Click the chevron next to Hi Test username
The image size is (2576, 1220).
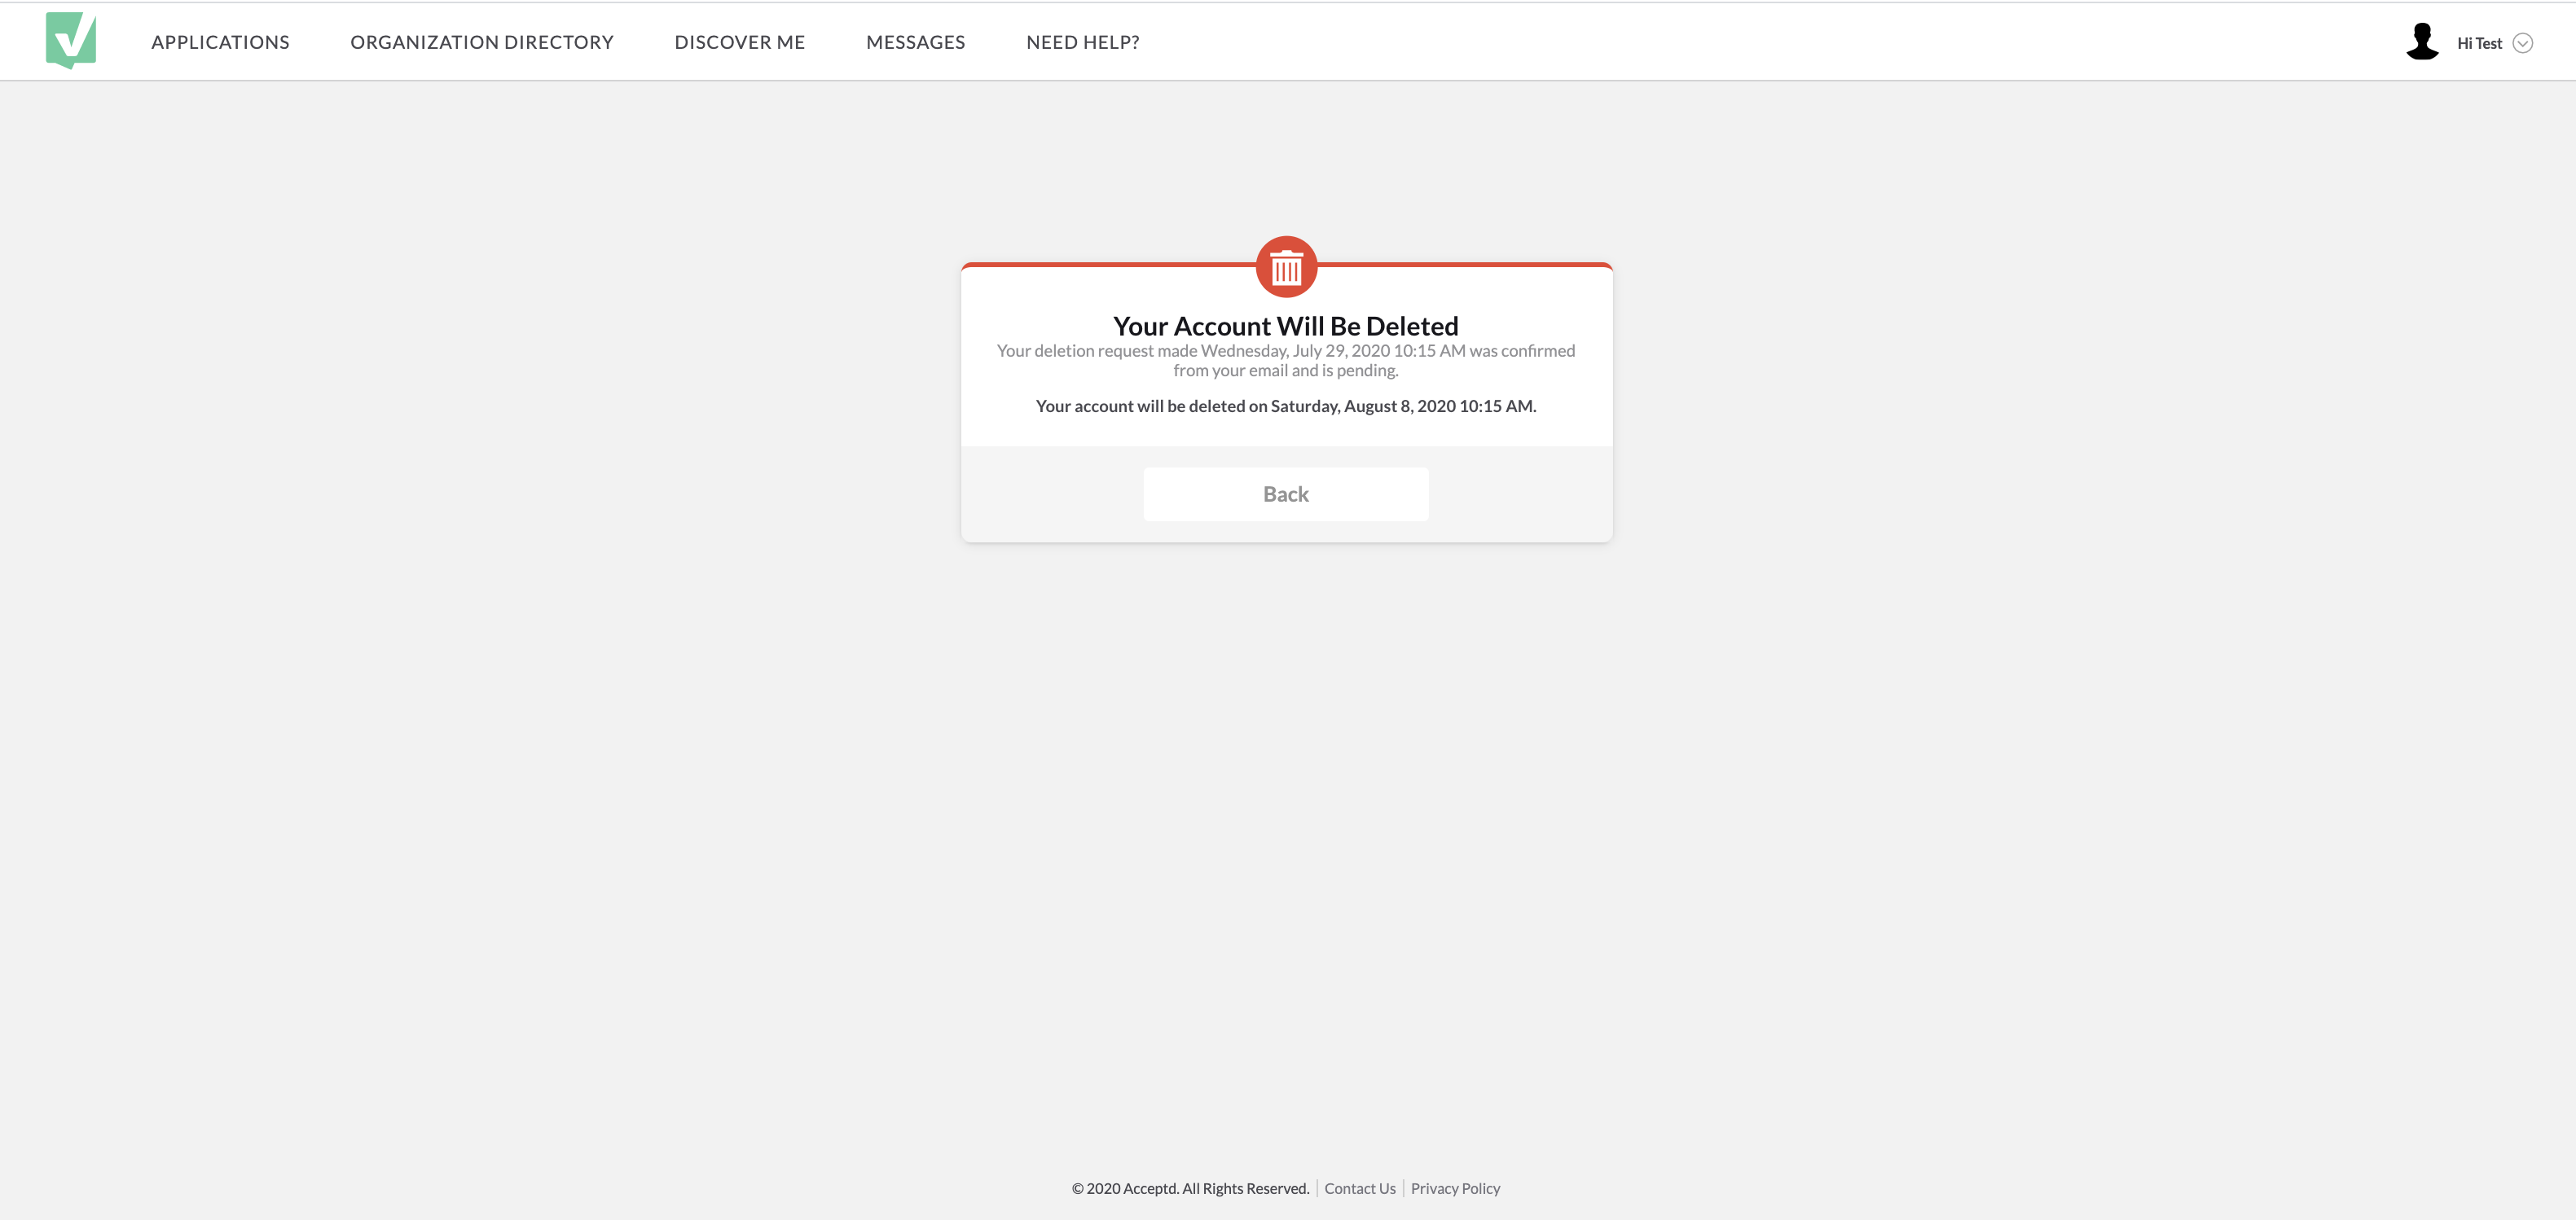[2523, 41]
